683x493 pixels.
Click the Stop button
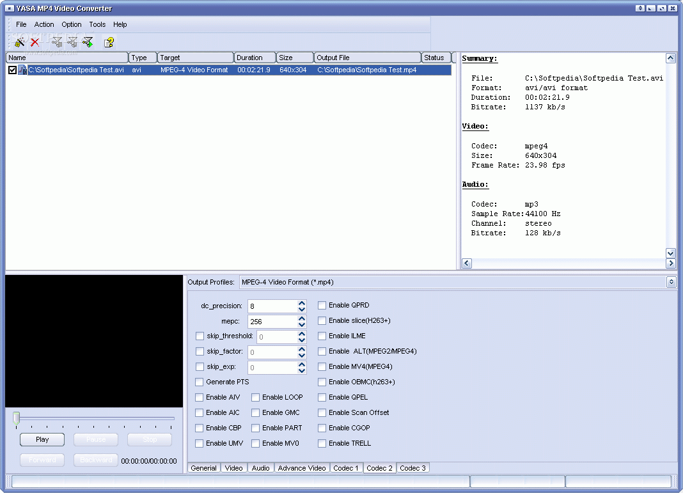point(150,439)
